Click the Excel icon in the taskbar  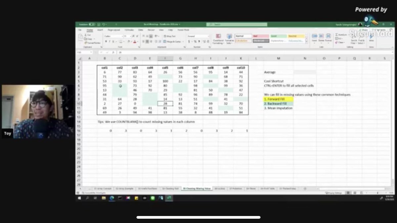click(x=169, y=198)
